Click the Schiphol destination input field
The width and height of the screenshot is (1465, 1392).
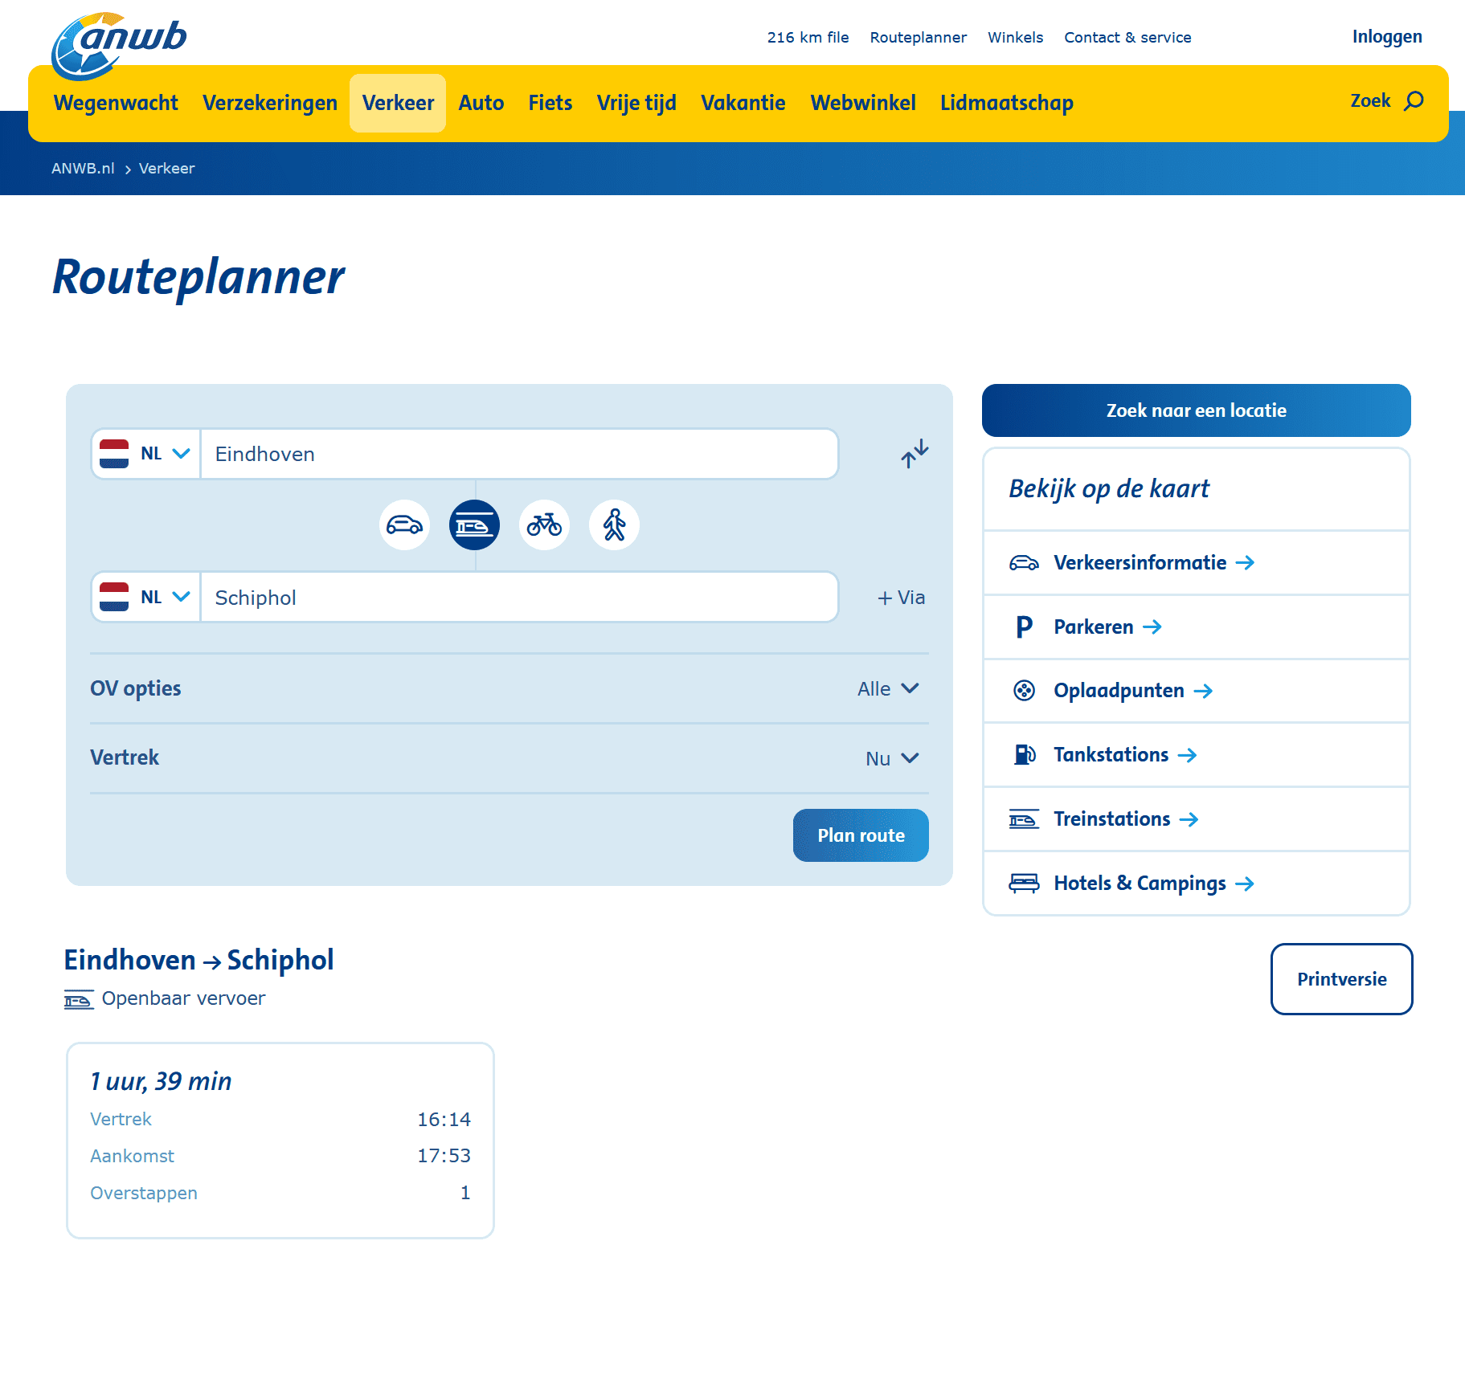[519, 598]
